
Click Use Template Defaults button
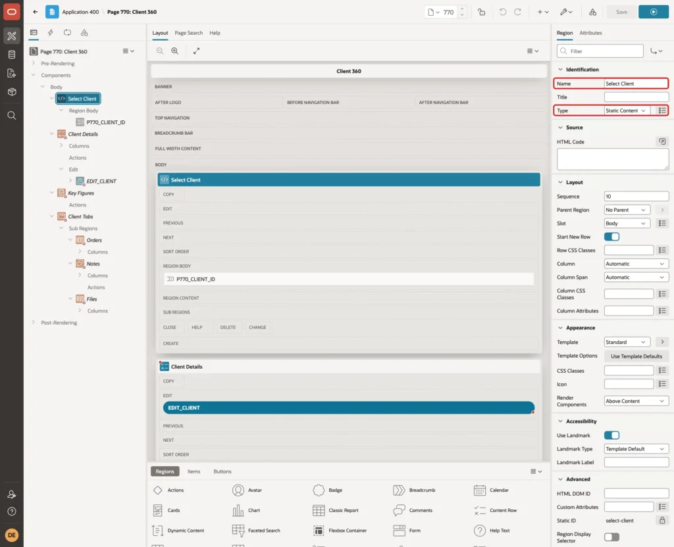point(636,356)
